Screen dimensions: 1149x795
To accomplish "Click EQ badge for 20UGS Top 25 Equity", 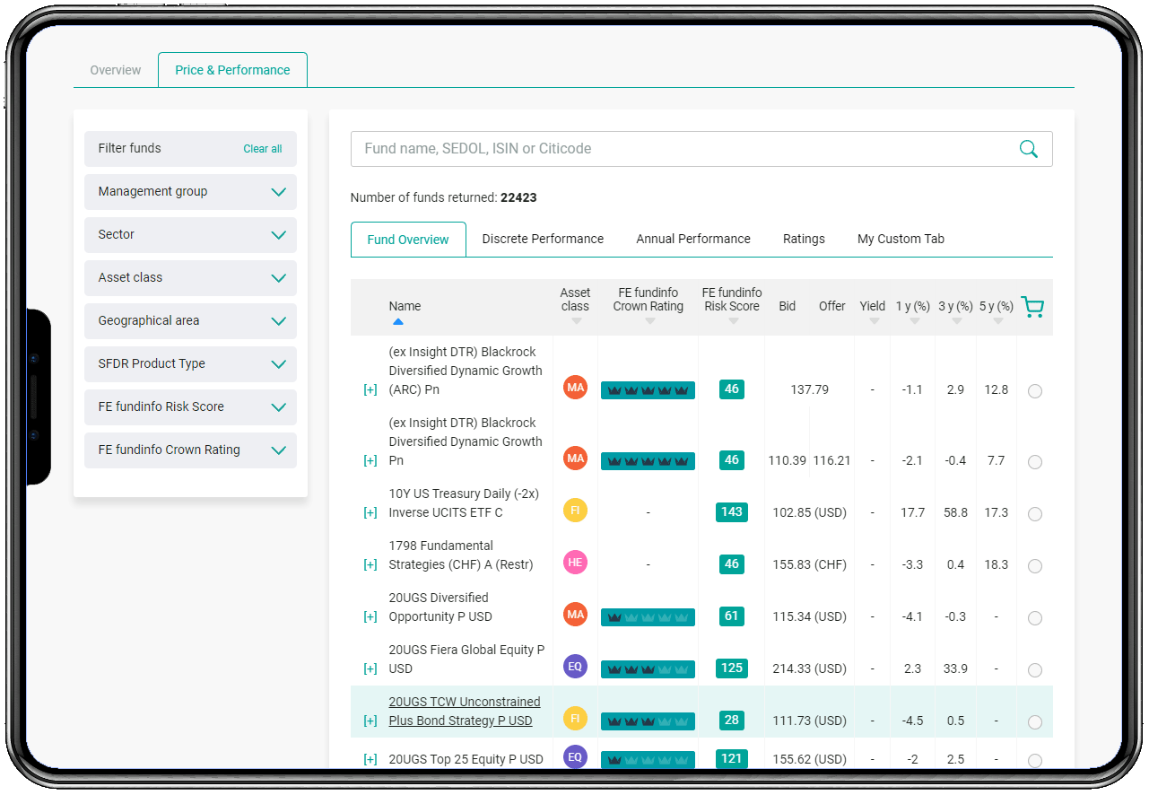I will pos(575,757).
